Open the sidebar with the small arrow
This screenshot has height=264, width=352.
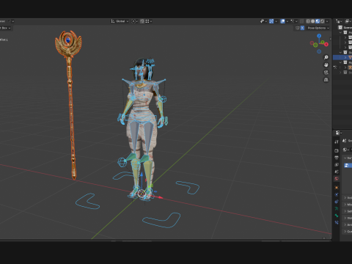tap(331, 39)
